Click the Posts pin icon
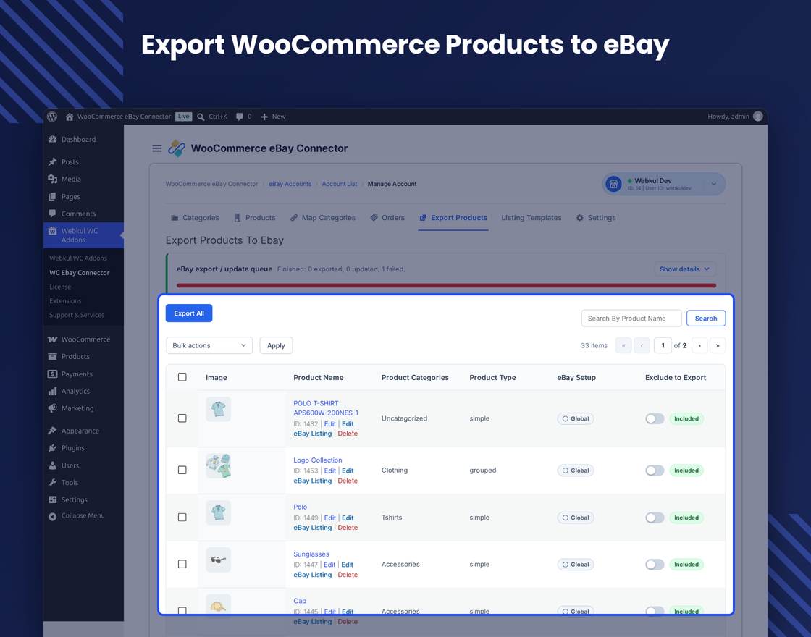 point(53,162)
